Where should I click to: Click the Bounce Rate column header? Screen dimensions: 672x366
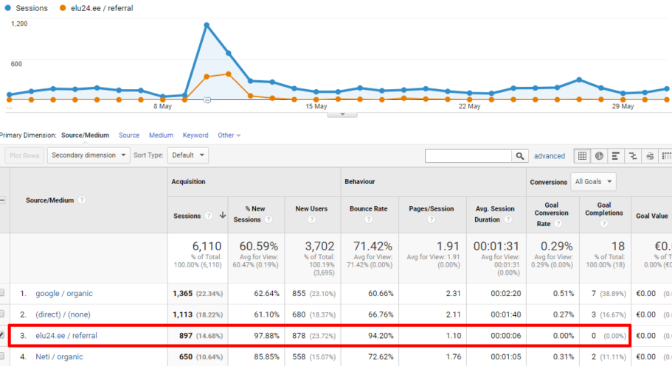(x=369, y=209)
